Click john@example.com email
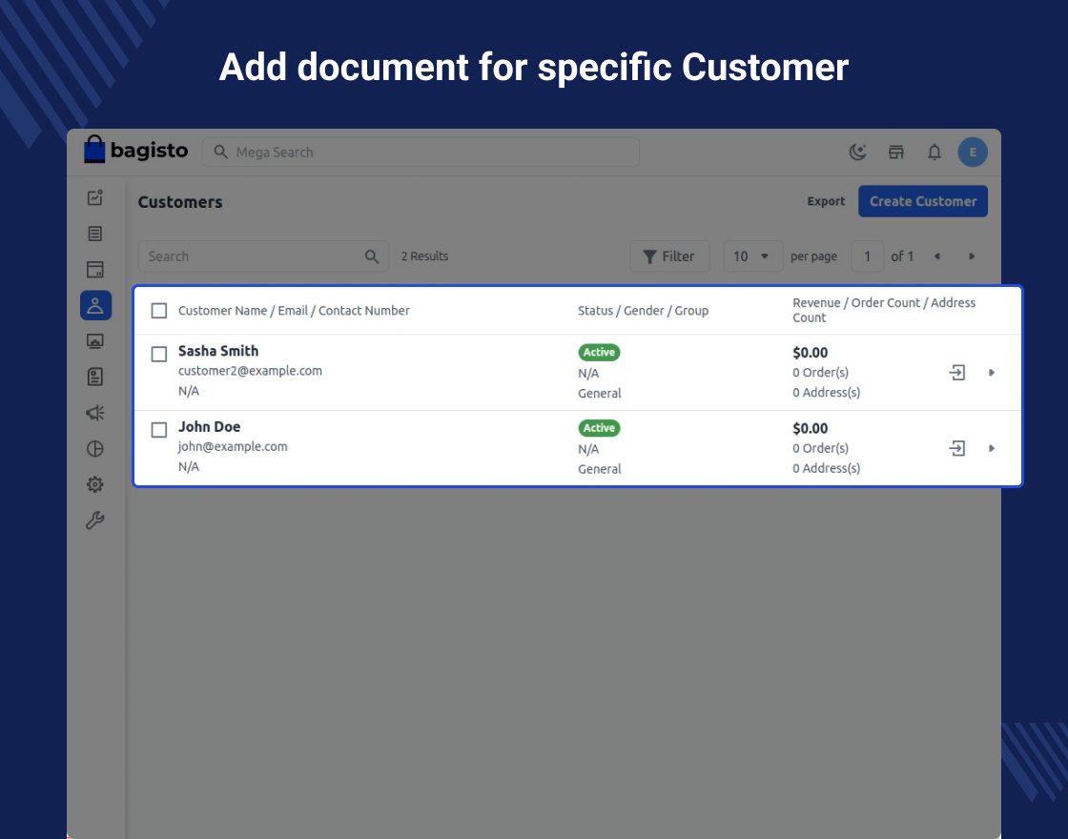1068x839 pixels. [x=233, y=446]
